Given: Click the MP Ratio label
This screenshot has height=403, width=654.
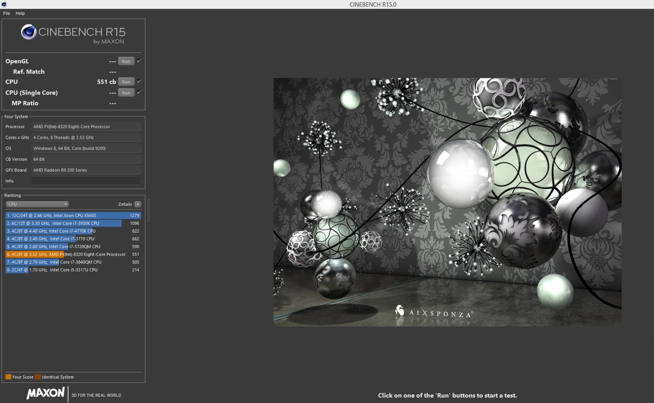Looking at the screenshot, I should point(25,103).
